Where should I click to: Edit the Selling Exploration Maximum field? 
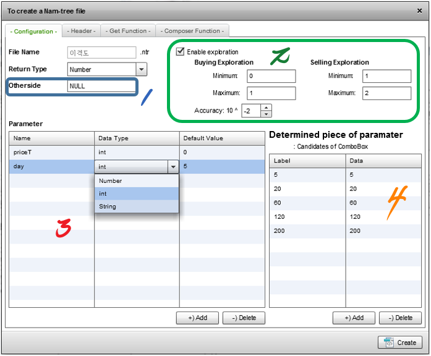click(386, 93)
